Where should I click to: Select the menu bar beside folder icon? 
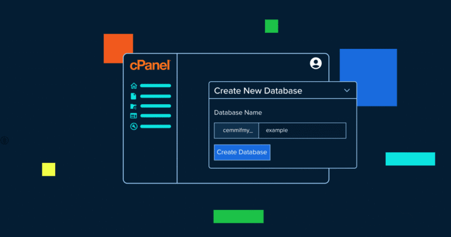coord(156,106)
